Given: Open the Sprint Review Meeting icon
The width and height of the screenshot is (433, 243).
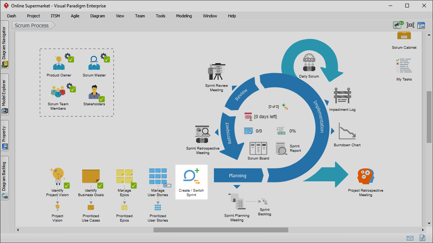Looking at the screenshot, I should pyautogui.click(x=216, y=72).
